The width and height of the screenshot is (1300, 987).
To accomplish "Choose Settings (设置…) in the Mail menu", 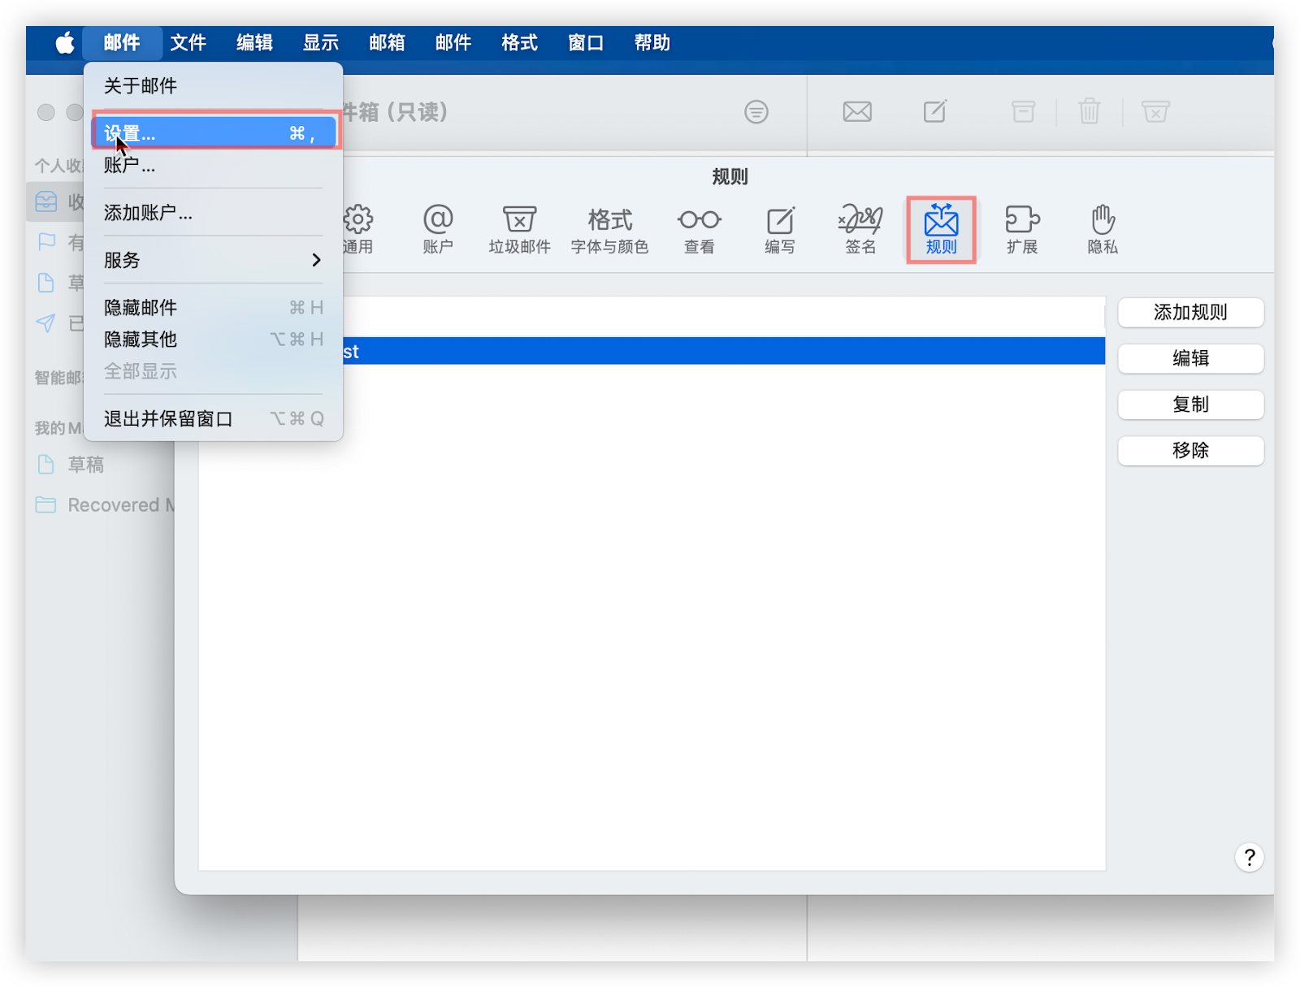I will (x=213, y=133).
